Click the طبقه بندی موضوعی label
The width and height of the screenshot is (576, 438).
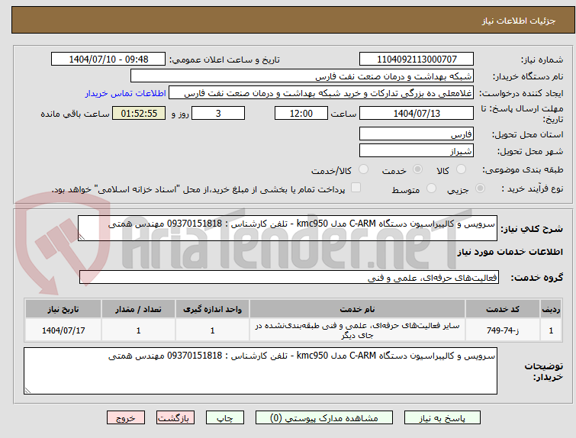coord(523,169)
